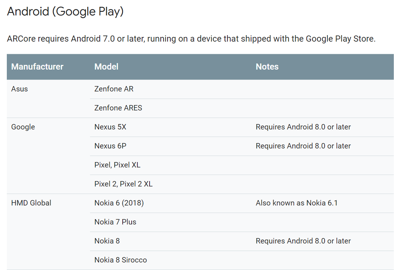Image resolution: width=401 pixels, height=270 pixels.
Task: Select the "Pixel 2, Pixel 2 XL" row
Action: (x=123, y=184)
